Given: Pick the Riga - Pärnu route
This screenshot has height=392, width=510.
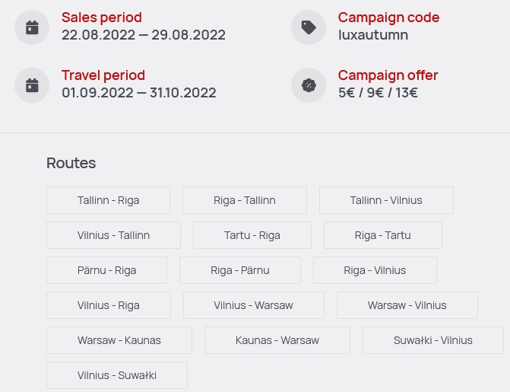Looking at the screenshot, I should 240,270.
